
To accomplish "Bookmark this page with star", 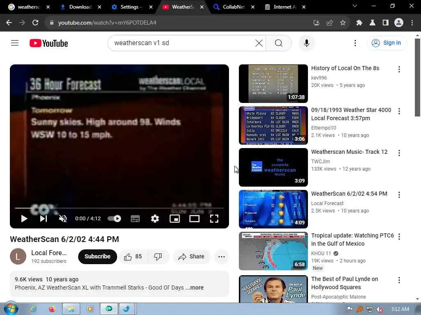I will click(x=342, y=23).
